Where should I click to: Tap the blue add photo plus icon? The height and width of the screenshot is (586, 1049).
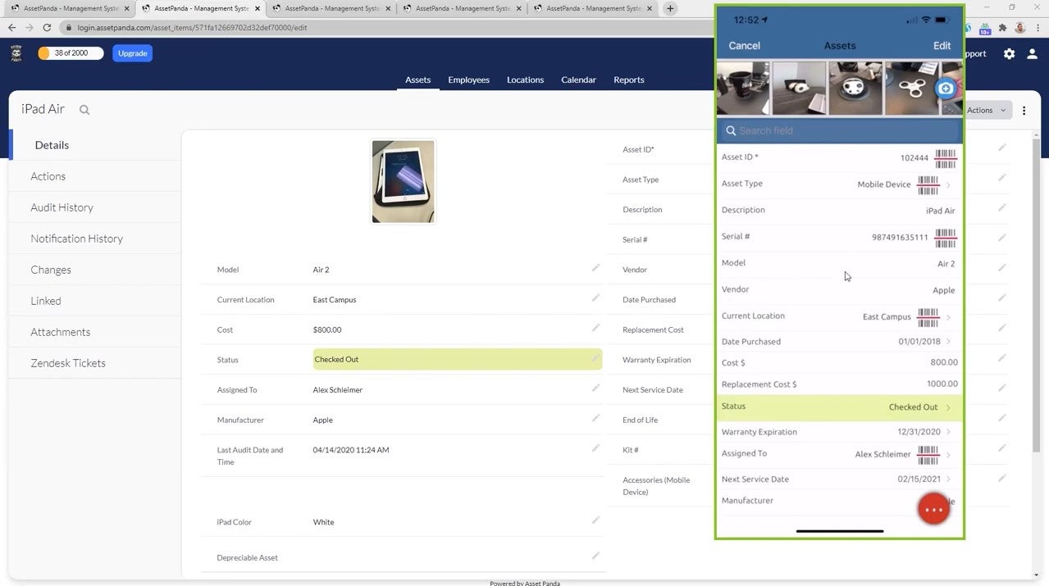click(946, 88)
